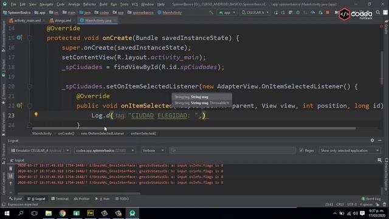Click the volume speaker tray icon
The width and height of the screenshot is (389, 219).
355,214
